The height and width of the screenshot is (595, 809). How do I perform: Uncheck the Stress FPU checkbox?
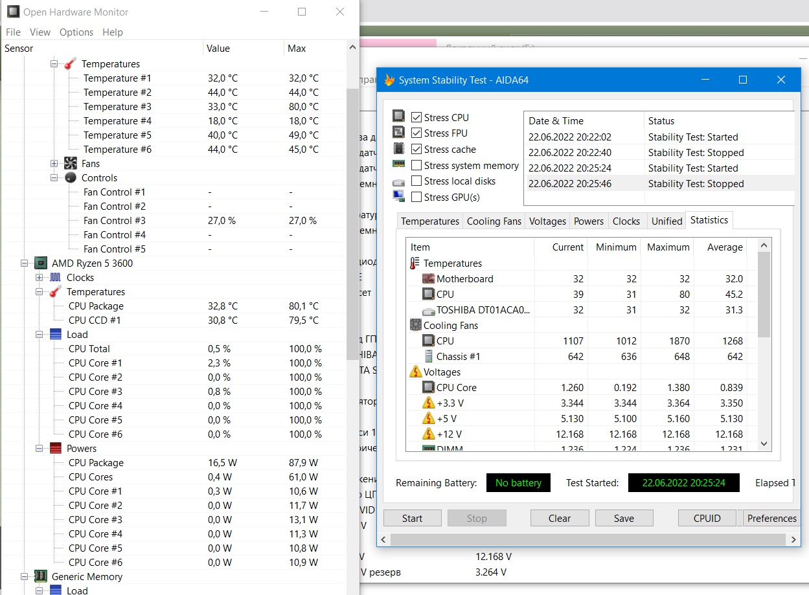point(416,133)
